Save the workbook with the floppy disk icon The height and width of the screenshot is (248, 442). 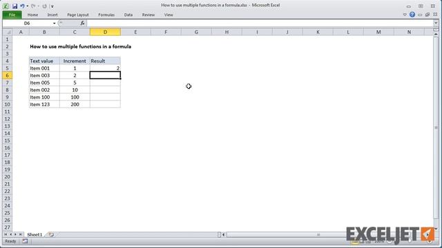pos(15,6)
